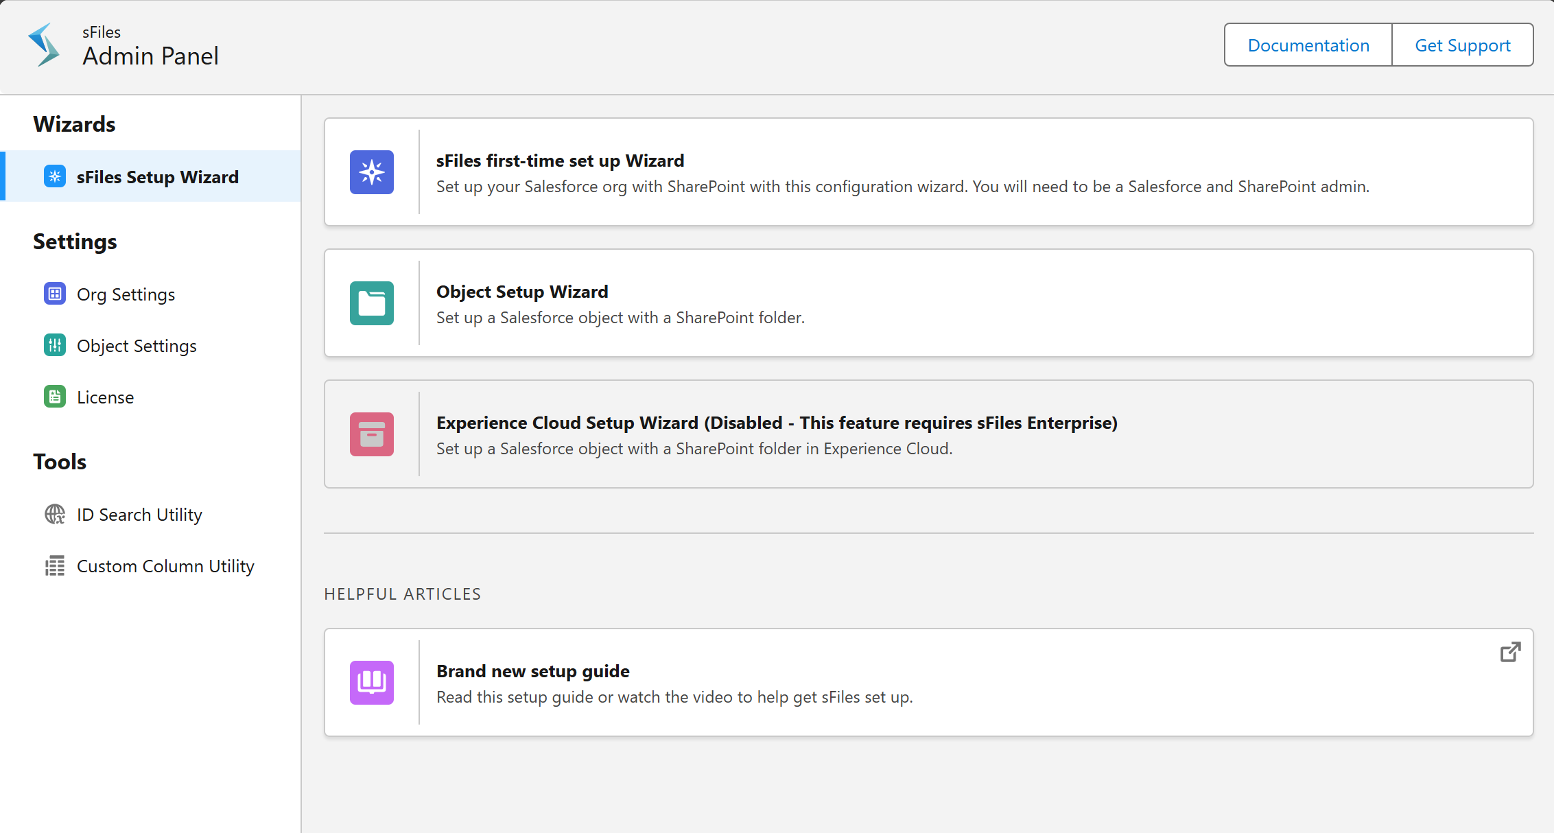
Task: Click the License document icon
Action: click(55, 397)
